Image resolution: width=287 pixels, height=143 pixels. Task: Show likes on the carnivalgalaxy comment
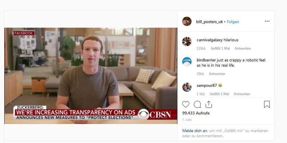(x=220, y=48)
